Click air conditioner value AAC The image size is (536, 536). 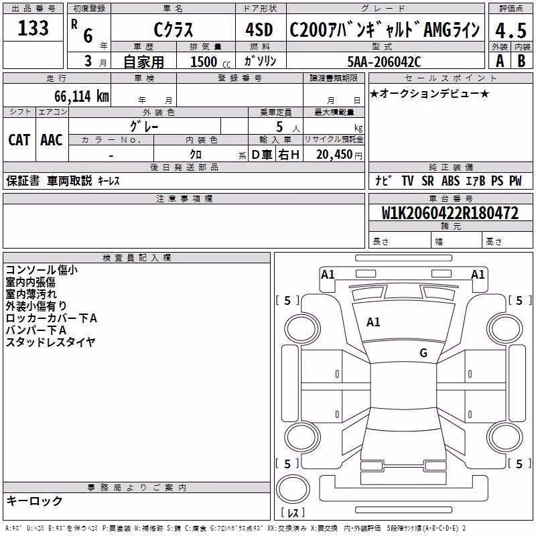pyautogui.click(x=52, y=140)
